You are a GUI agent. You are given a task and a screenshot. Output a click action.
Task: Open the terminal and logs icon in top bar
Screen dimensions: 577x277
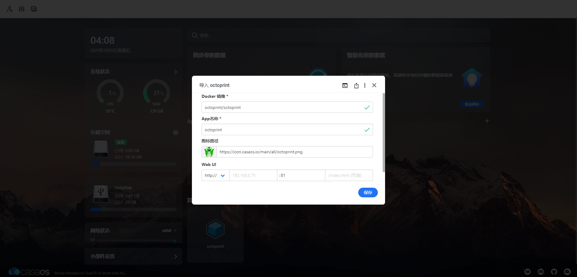click(x=34, y=9)
